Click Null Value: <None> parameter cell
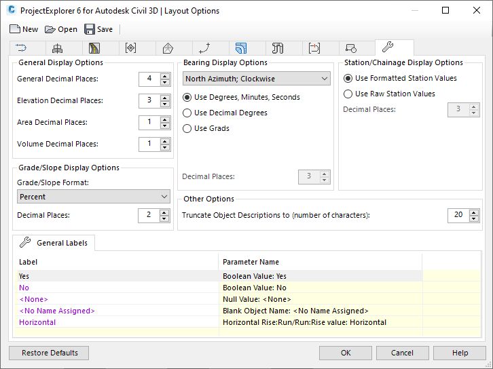 click(x=321, y=299)
